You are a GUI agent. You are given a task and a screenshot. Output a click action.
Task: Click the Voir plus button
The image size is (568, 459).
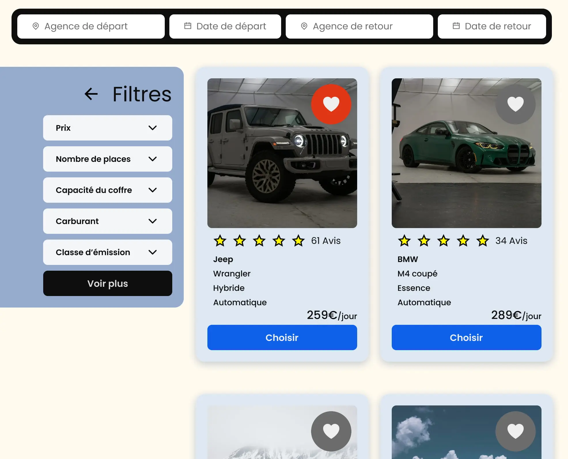click(x=107, y=283)
